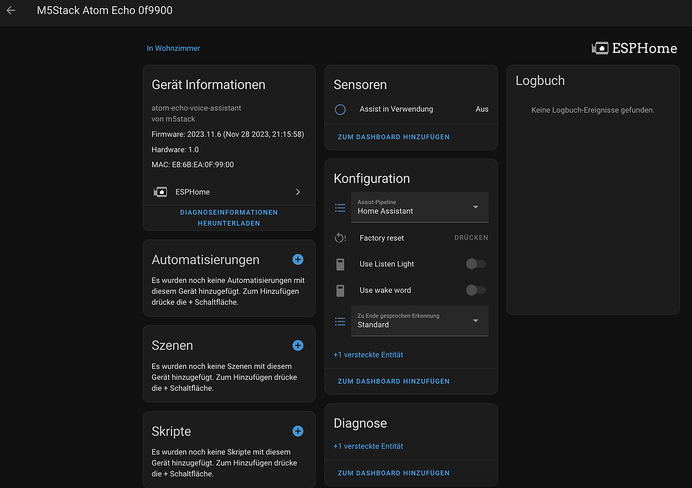Click the Assist in Verwendung sensor icon
The width and height of the screenshot is (692, 488).
click(x=341, y=109)
